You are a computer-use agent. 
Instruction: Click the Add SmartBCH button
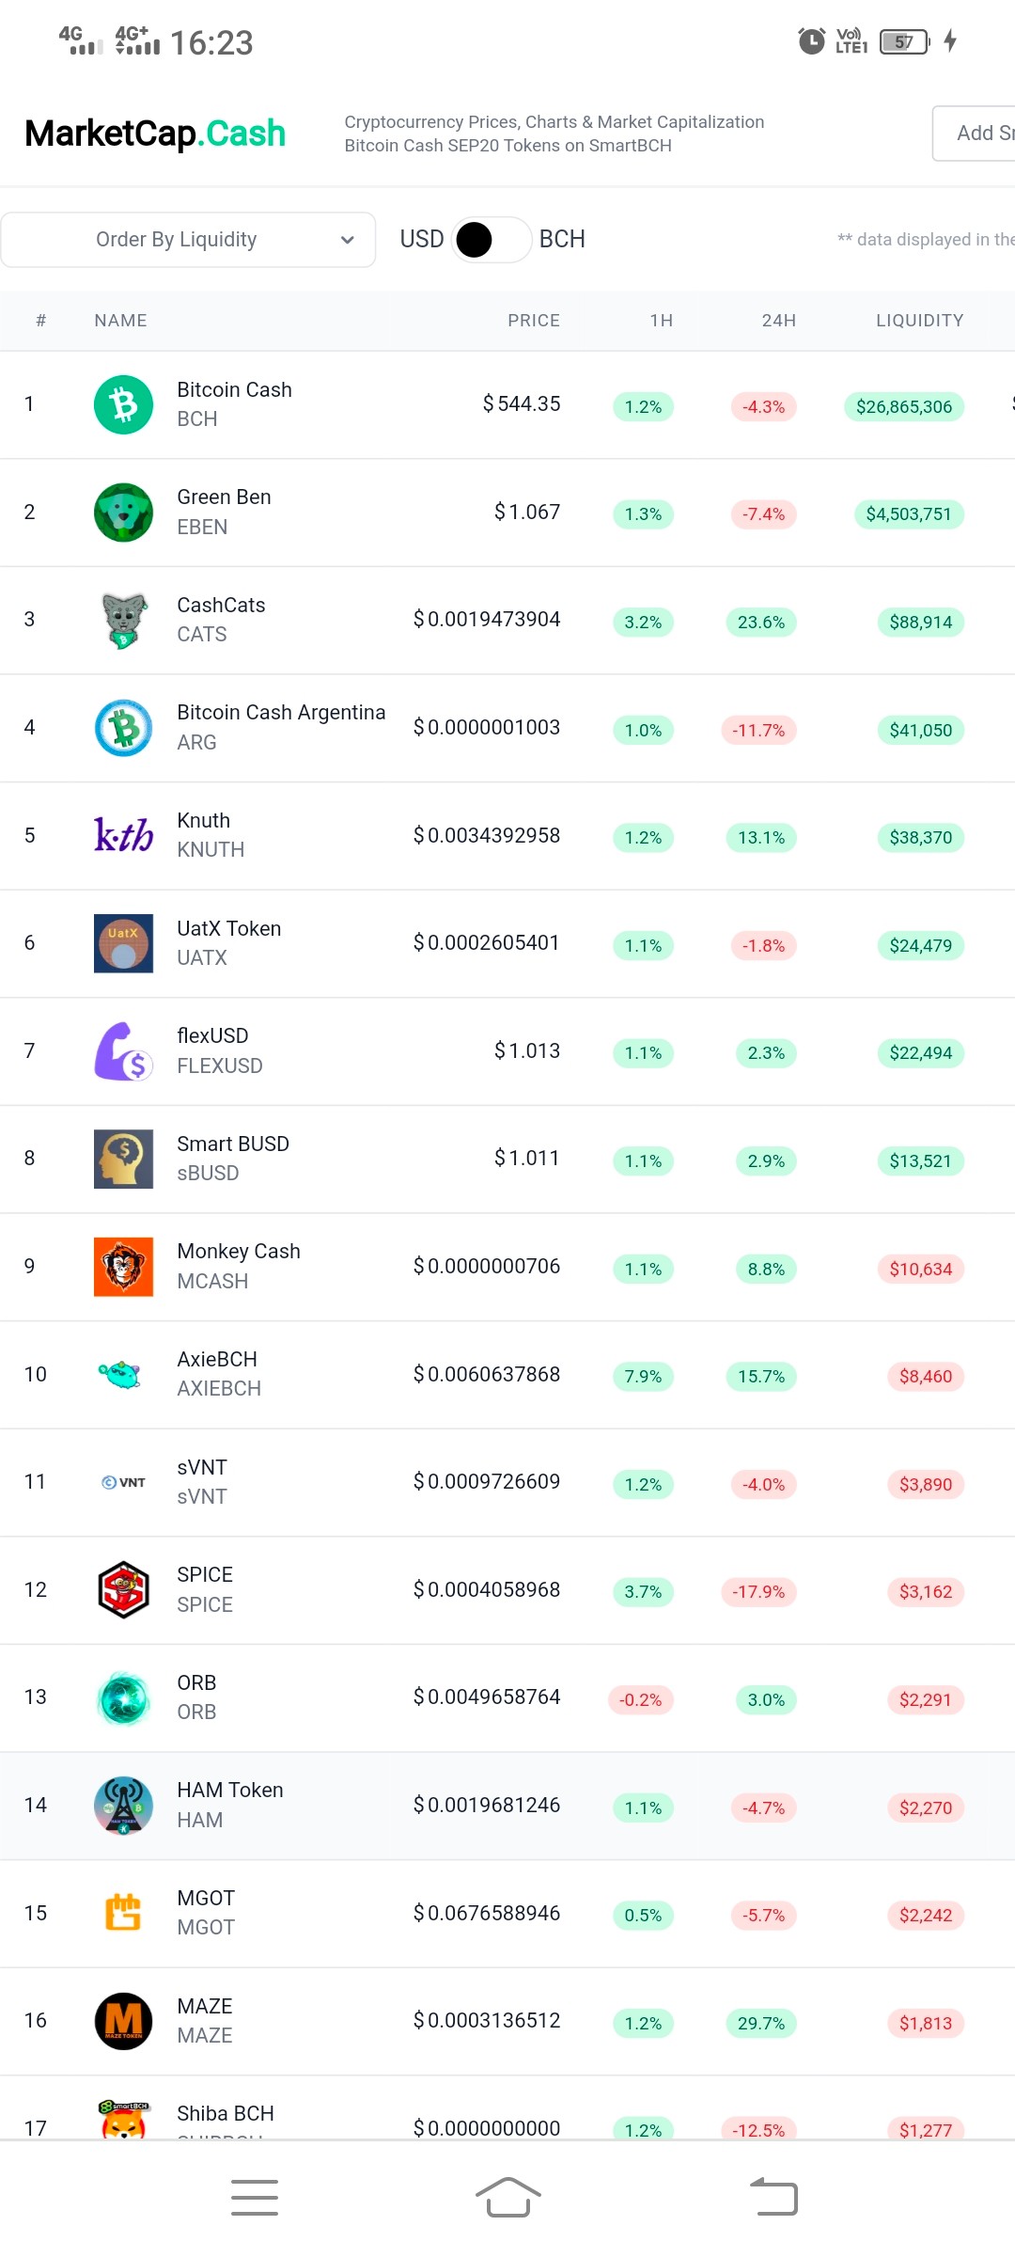975,134
